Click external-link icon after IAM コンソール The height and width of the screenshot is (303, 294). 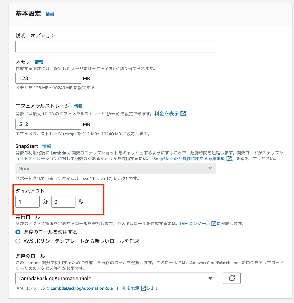[x=214, y=224]
